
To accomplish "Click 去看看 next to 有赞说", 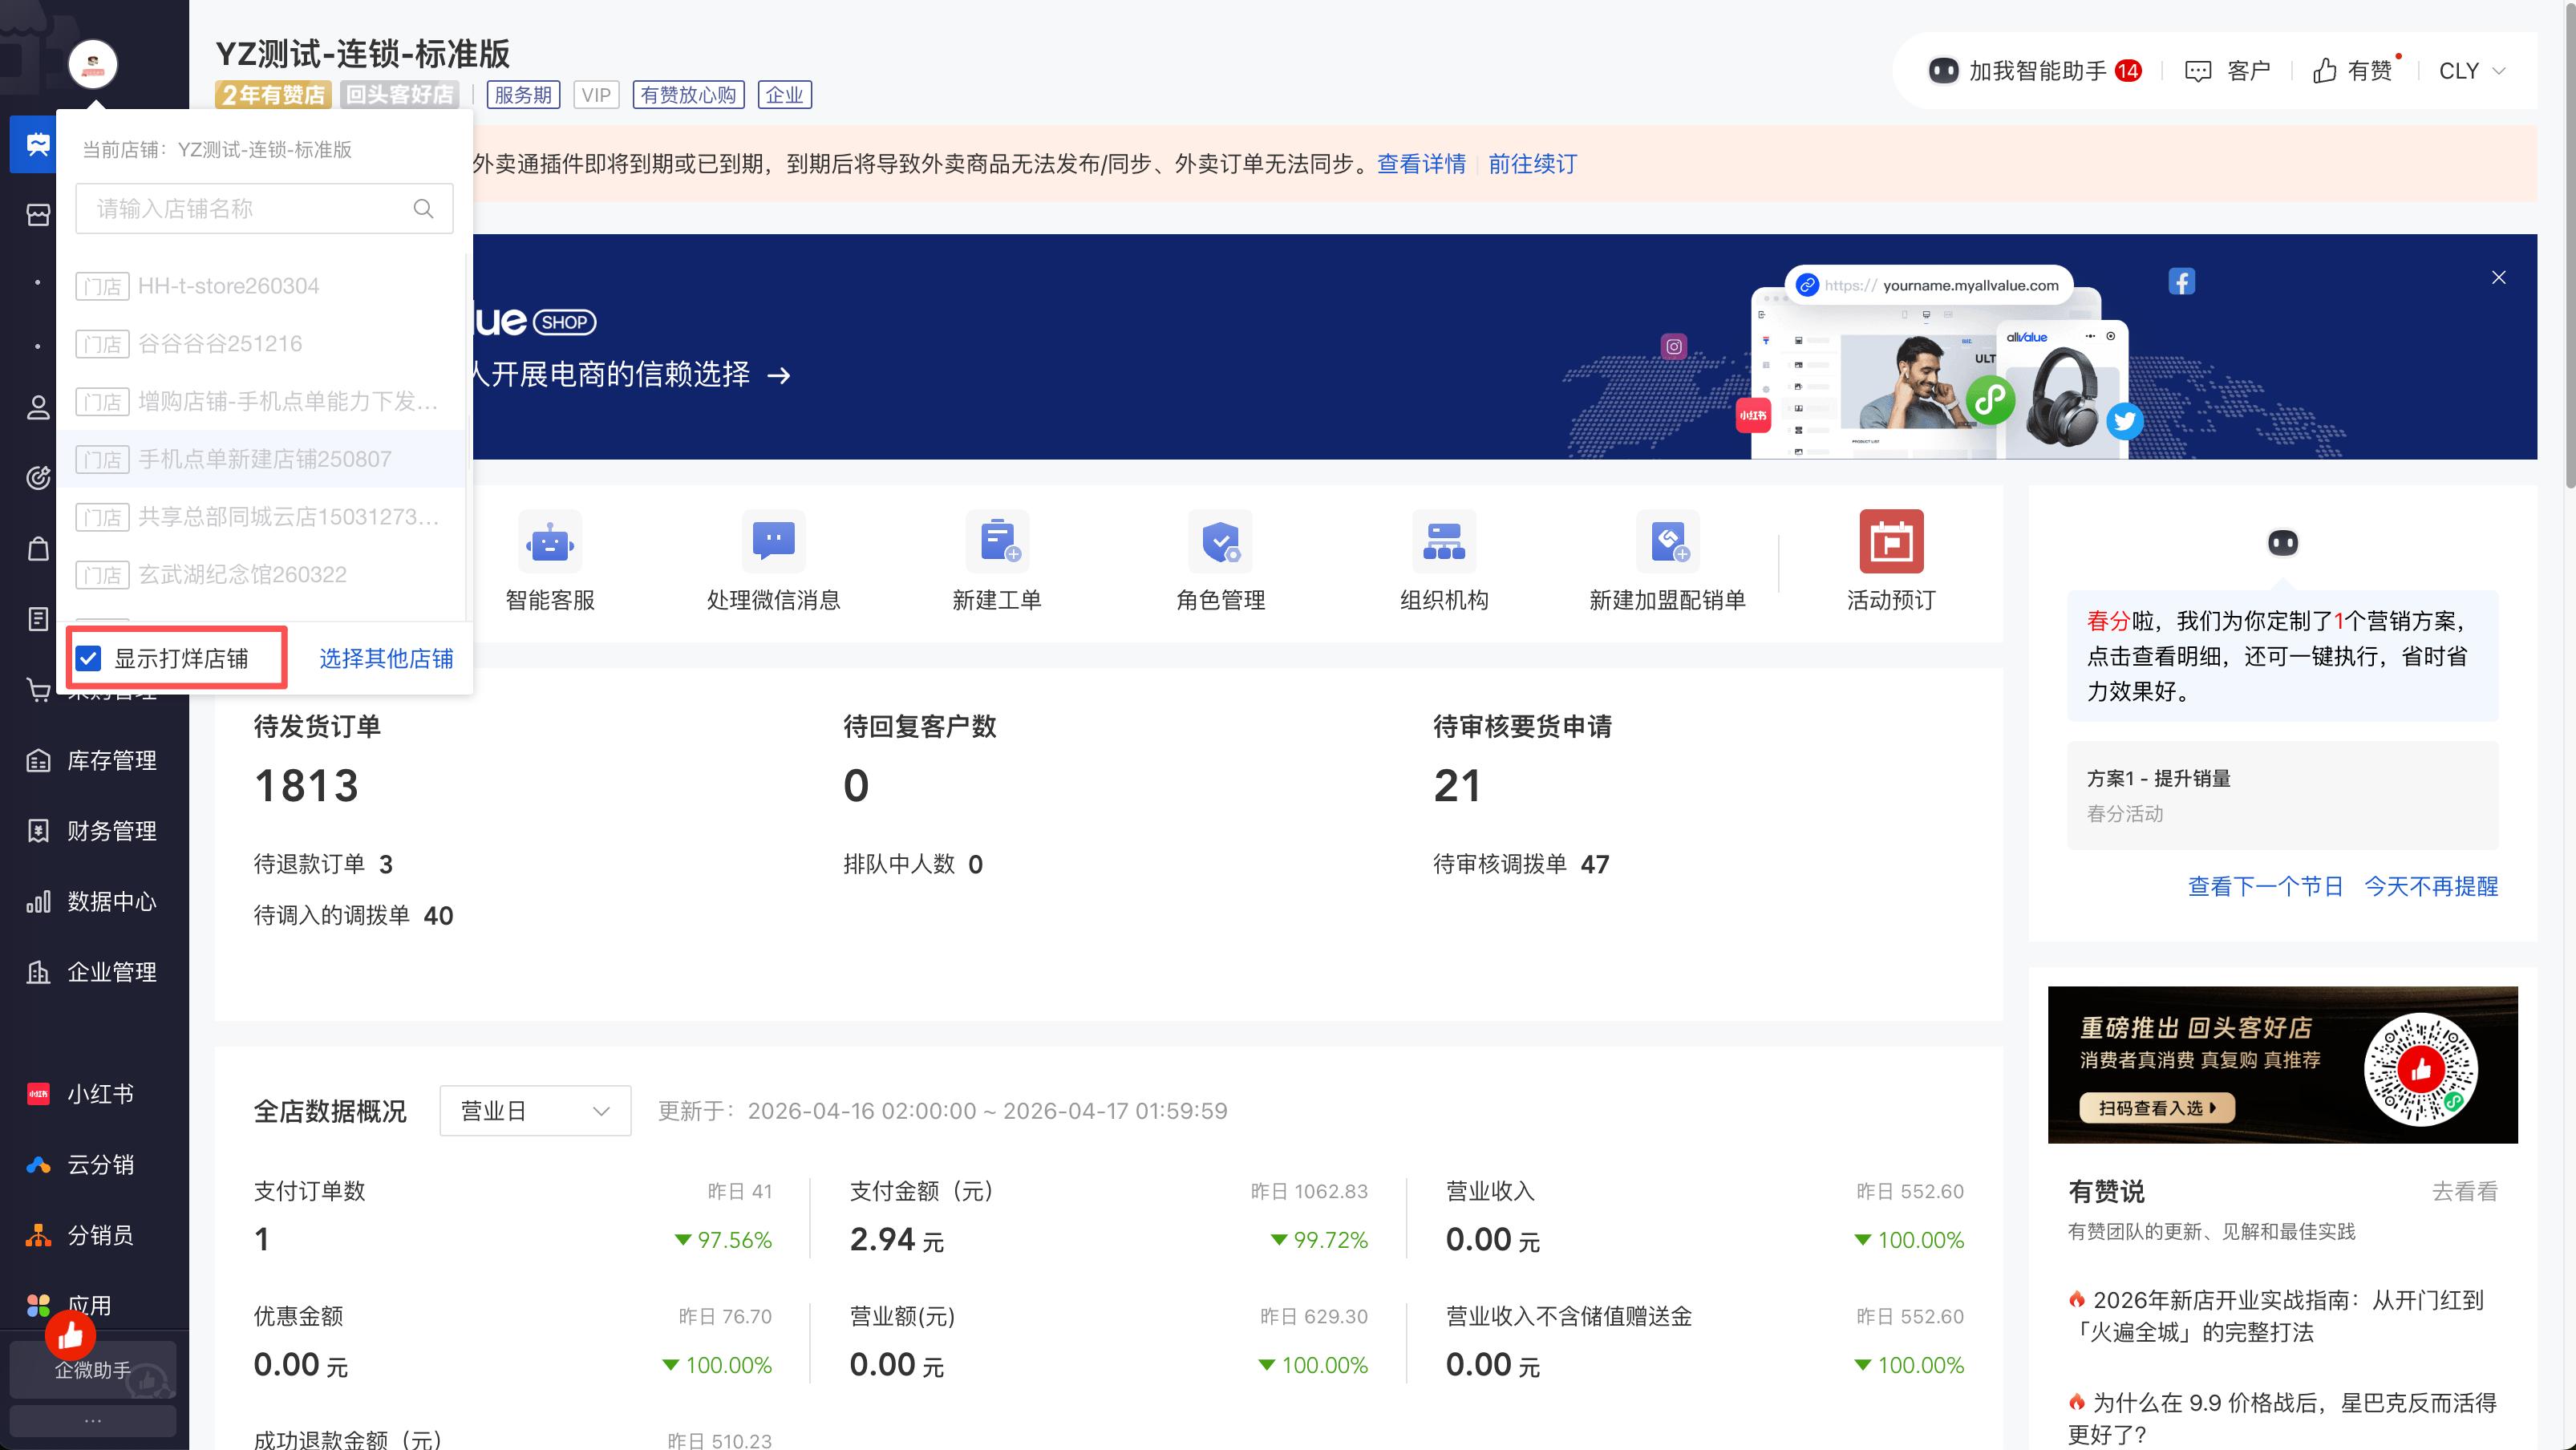I will coord(2465,1192).
